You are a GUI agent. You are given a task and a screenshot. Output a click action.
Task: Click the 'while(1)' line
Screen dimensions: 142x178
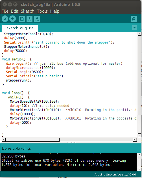pos(19,97)
